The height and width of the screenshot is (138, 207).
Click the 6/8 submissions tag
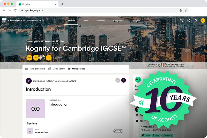pyautogui.click(x=156, y=135)
